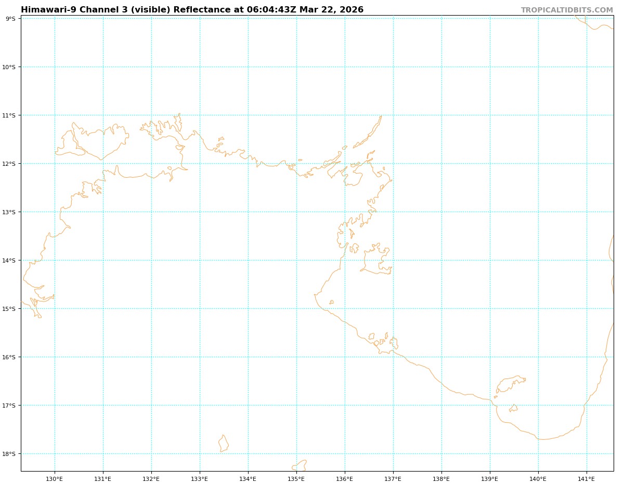The height and width of the screenshot is (483, 624).
Task: Click the 130°E longitude axis label
Action: tap(55, 479)
